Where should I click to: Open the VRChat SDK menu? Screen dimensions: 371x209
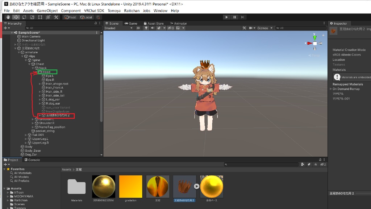[x=94, y=11]
